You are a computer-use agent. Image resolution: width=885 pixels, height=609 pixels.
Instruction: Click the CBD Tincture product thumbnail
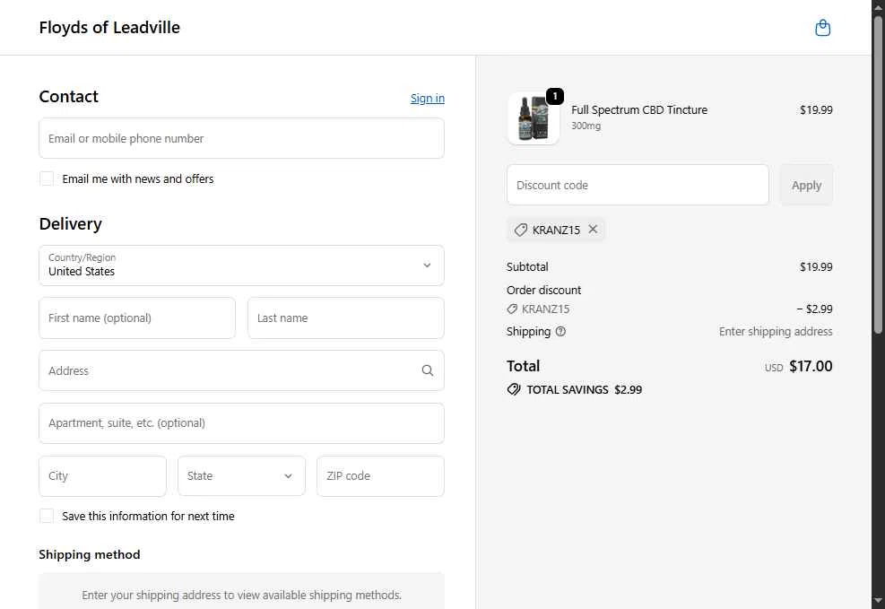point(534,118)
